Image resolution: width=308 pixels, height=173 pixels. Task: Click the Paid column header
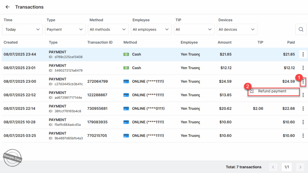pyautogui.click(x=291, y=42)
